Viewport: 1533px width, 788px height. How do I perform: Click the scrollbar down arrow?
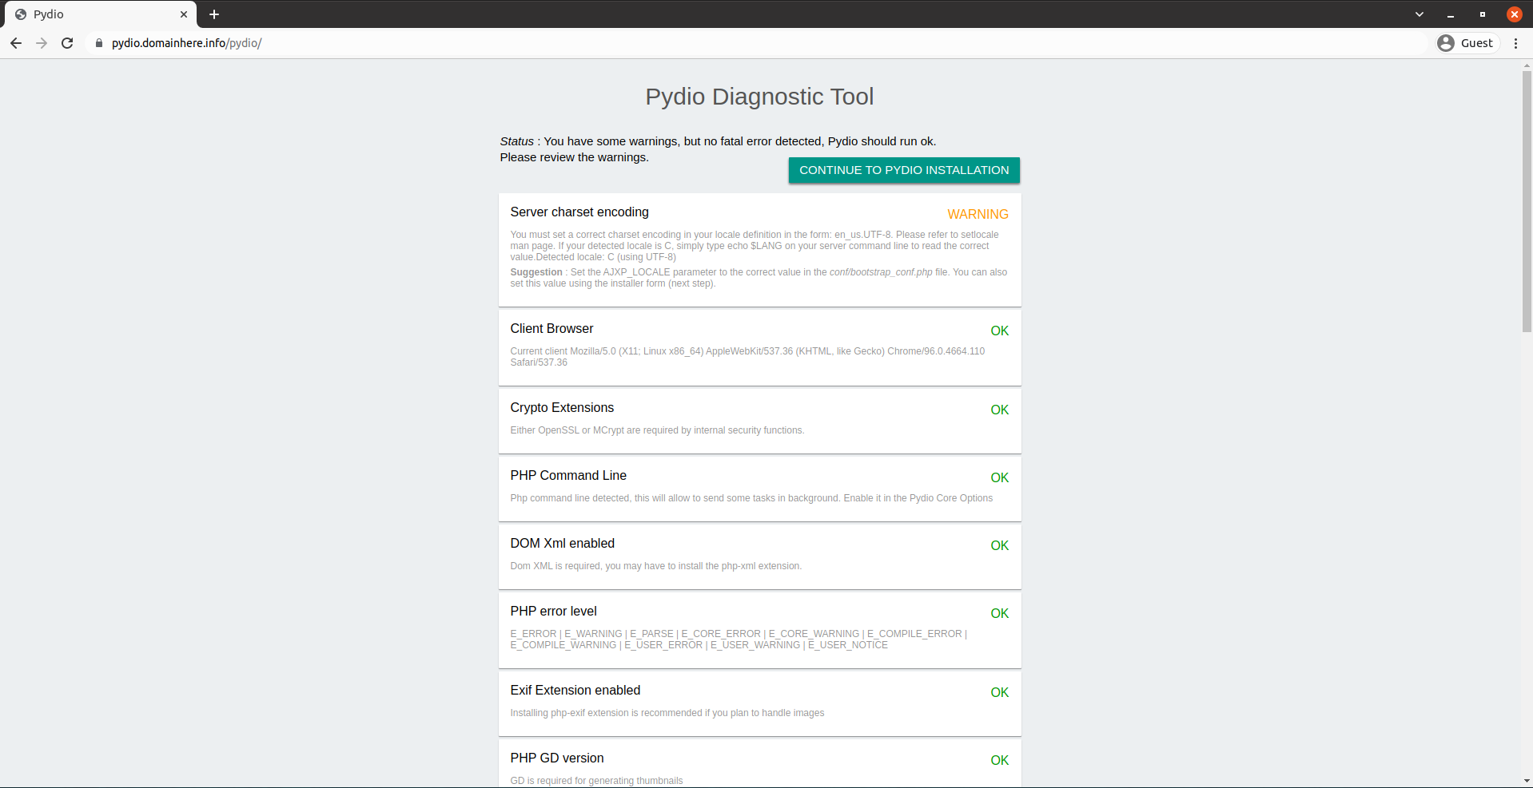(x=1527, y=781)
